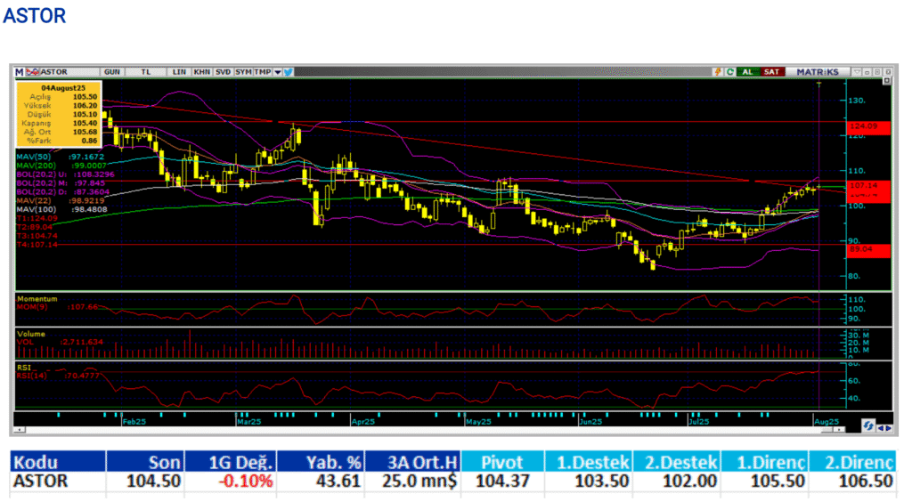Click the right blue arrow at bottom right

click(889, 428)
